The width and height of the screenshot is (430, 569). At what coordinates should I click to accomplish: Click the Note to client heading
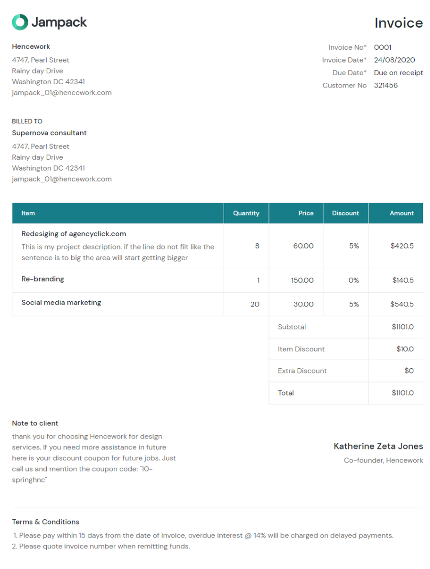pos(35,424)
